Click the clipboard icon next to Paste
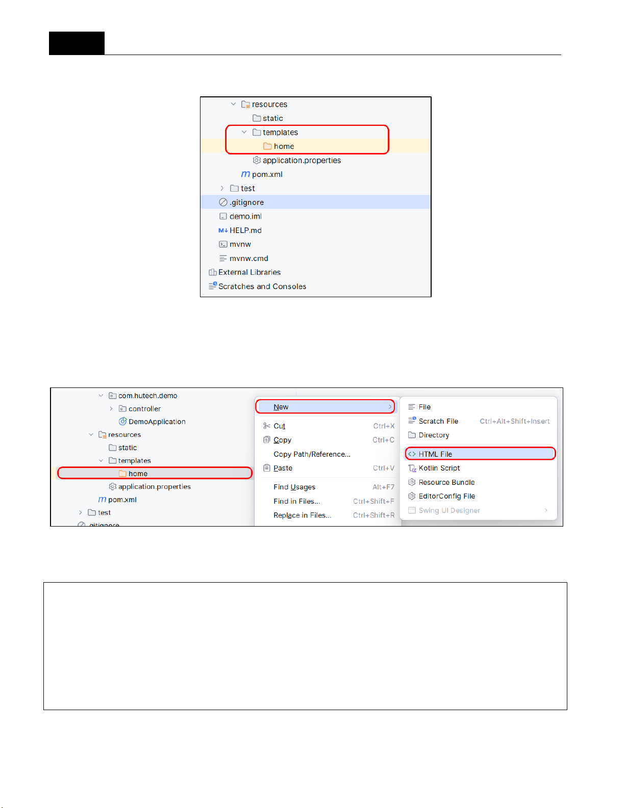 click(x=266, y=468)
